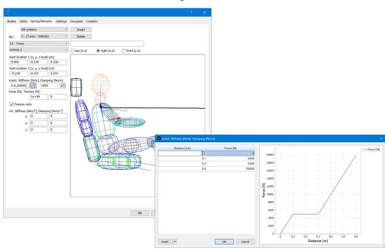Click the app icon in the stiffness window title bar
The width and height of the screenshot is (385, 251).
click(x=159, y=138)
